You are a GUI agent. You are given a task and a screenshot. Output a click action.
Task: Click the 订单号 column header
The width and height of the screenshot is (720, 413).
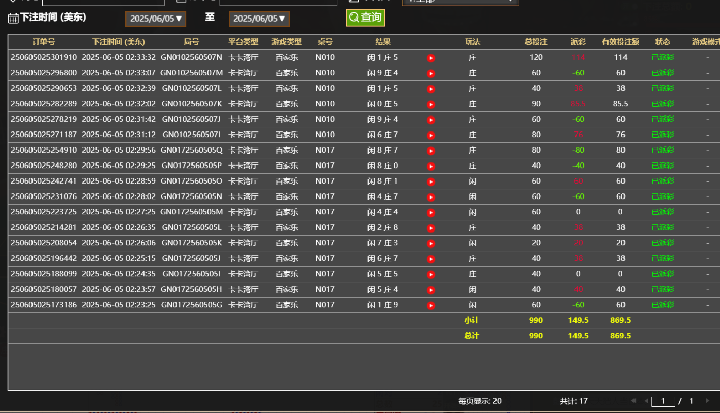point(43,42)
